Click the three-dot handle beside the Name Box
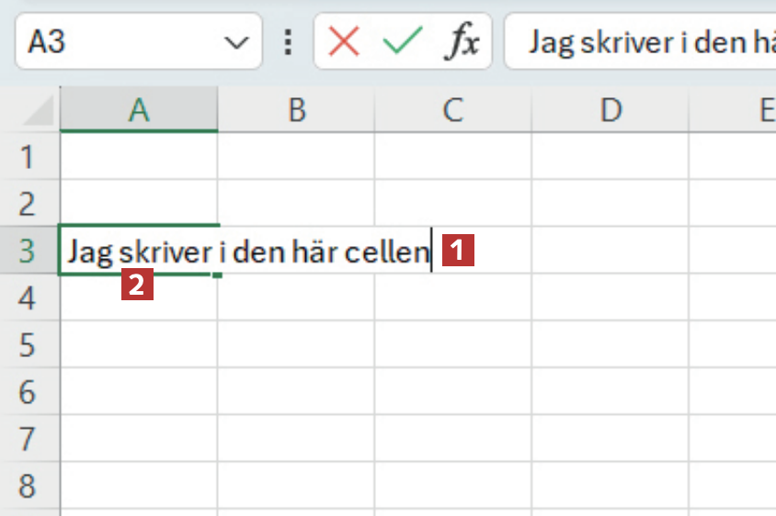Screen dimensions: 776x516 [290, 42]
